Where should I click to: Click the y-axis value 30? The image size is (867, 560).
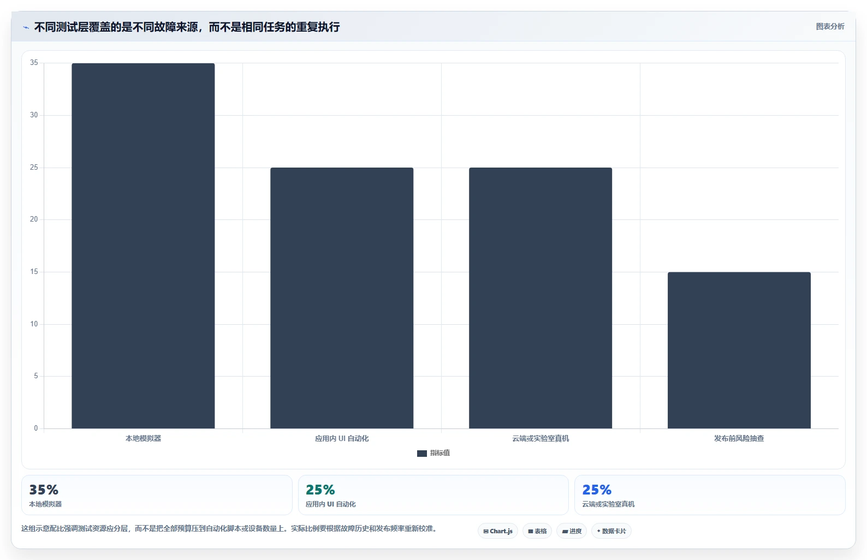(34, 115)
